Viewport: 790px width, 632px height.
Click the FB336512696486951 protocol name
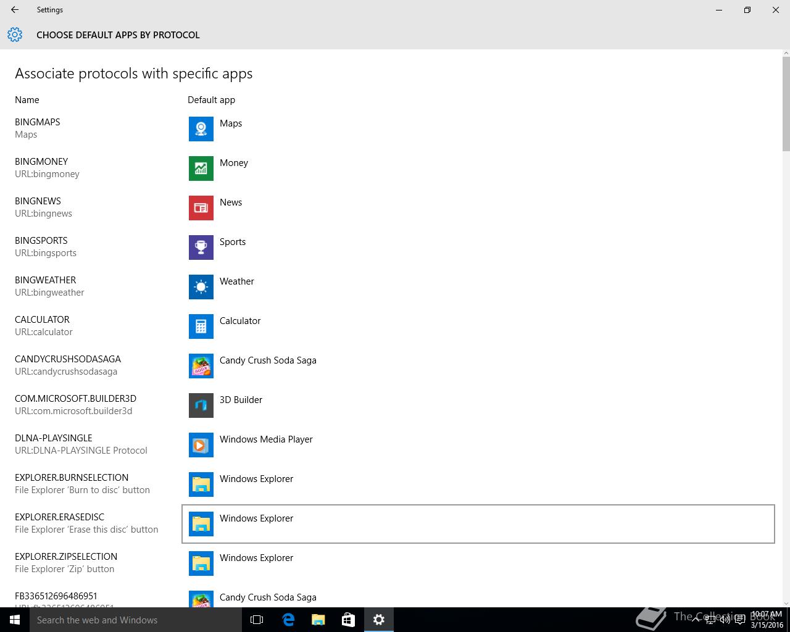pos(56,596)
